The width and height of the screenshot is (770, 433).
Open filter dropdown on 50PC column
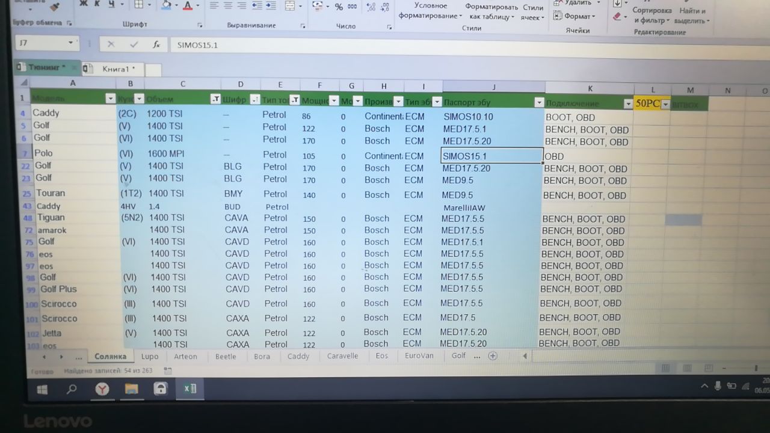click(665, 104)
